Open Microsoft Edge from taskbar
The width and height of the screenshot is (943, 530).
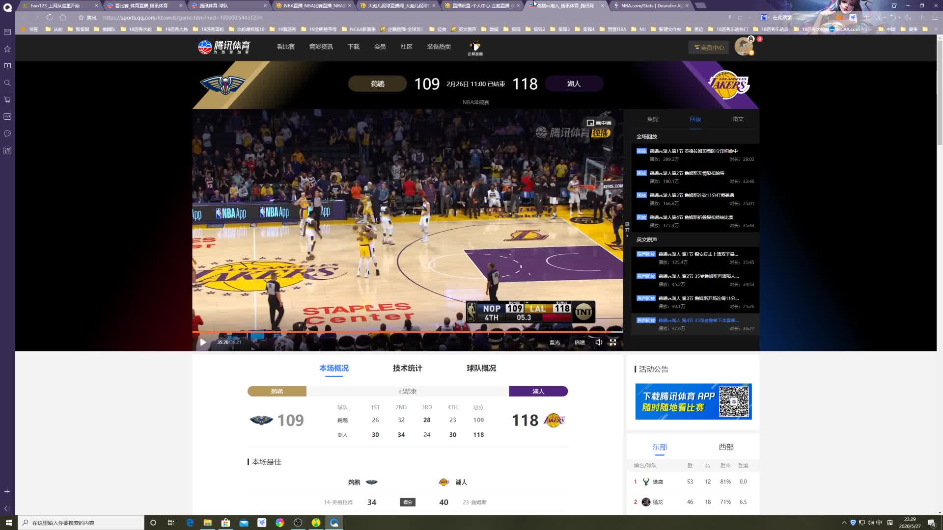coord(190,523)
